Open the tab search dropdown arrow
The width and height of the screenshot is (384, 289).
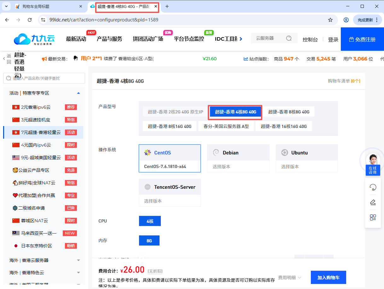(x=6, y=6)
